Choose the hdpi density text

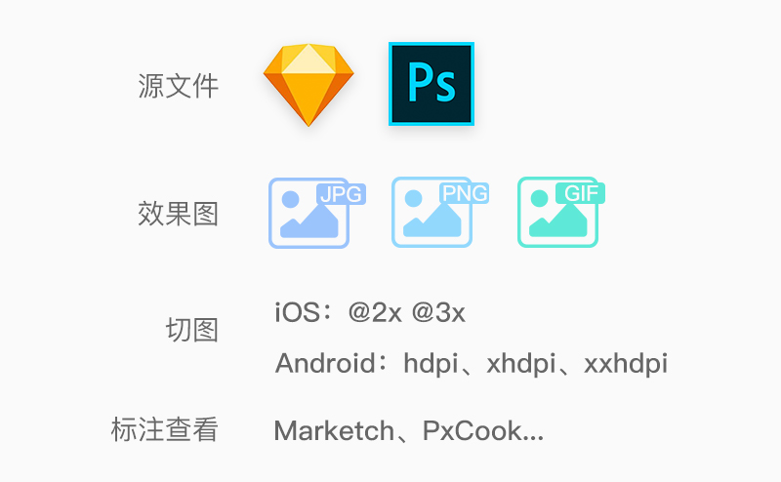(x=431, y=364)
